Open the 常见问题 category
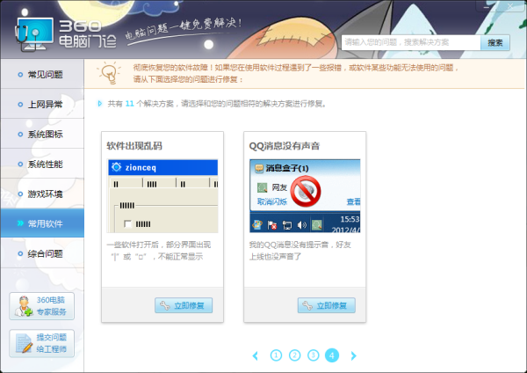This screenshot has height=373, width=527. coord(42,74)
